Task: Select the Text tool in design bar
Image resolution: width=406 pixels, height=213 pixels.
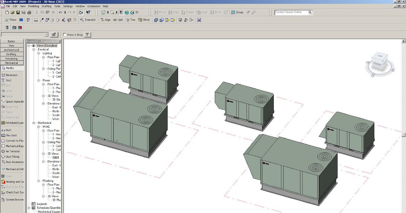Action: (6, 80)
